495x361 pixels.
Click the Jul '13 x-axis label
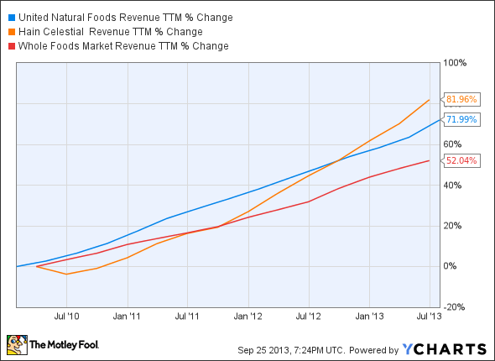[429, 317]
